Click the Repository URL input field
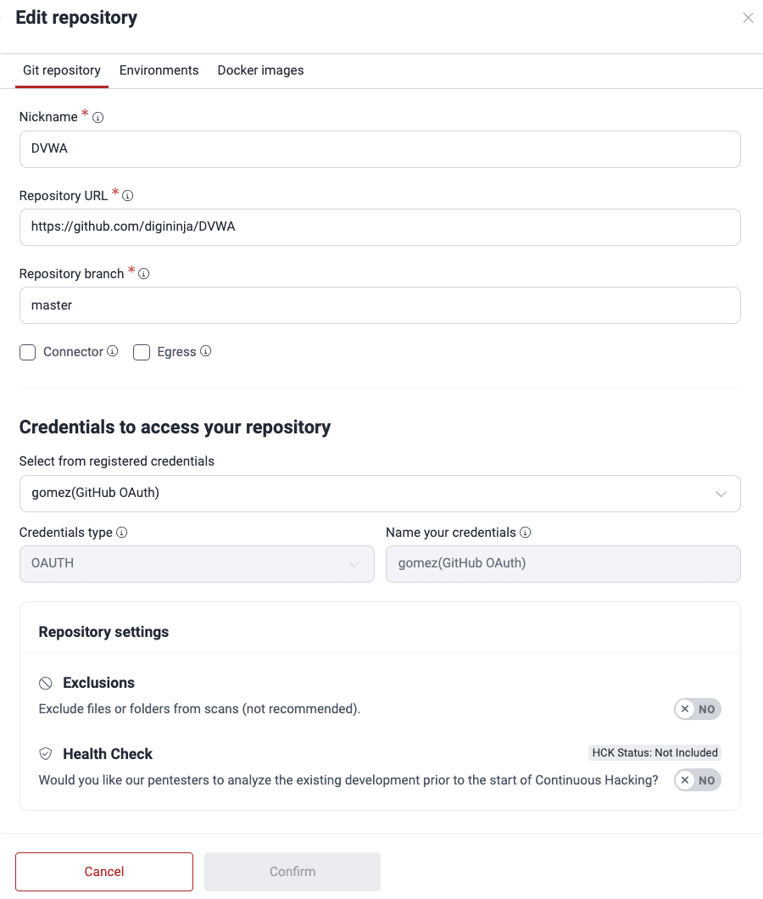 [x=380, y=226]
